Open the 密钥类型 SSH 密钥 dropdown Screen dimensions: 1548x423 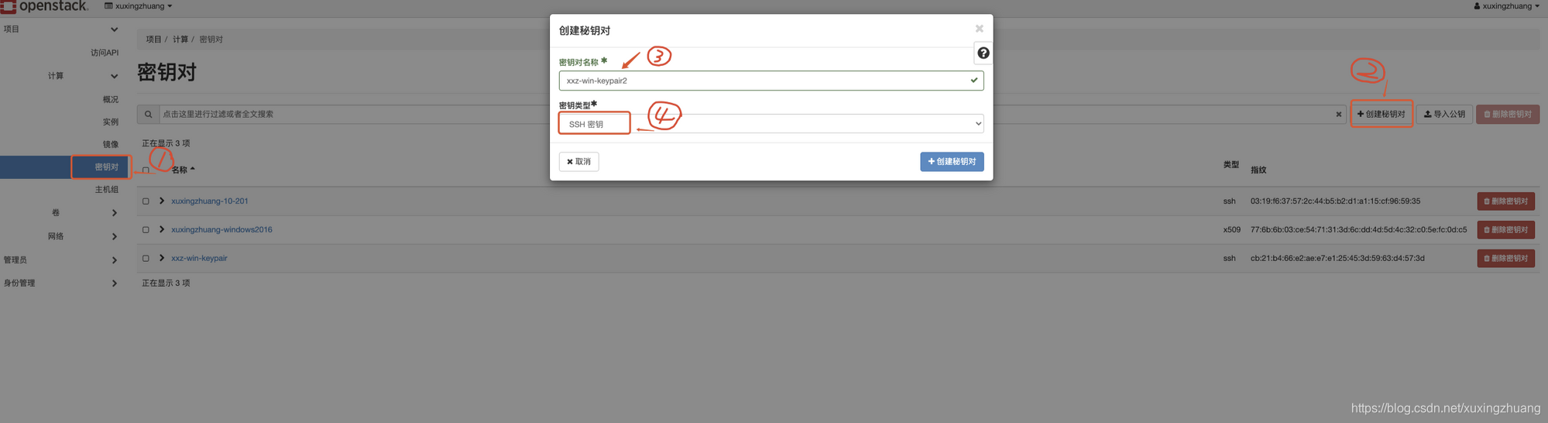tap(771, 124)
